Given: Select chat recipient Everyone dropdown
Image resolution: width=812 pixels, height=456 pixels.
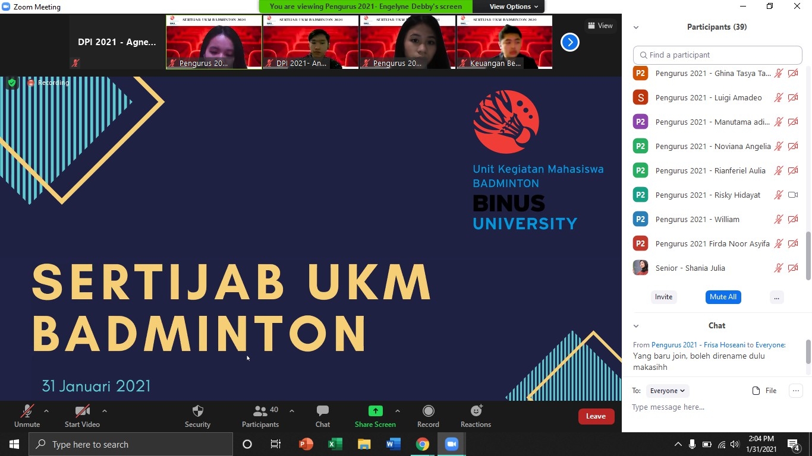Looking at the screenshot, I should (x=668, y=391).
